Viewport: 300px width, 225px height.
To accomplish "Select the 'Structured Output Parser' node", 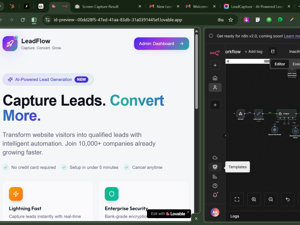I will coord(295,131).
